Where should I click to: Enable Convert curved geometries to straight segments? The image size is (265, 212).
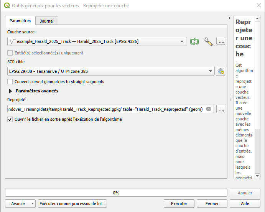pos(10,82)
